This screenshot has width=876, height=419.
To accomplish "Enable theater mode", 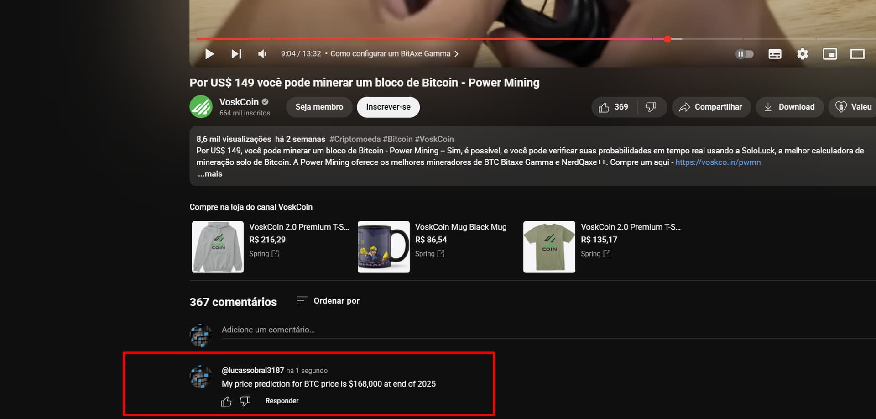I will (x=857, y=54).
